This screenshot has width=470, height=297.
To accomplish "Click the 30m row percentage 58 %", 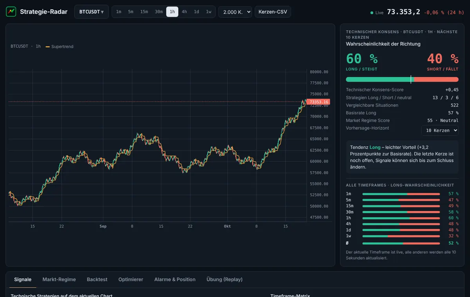I will [454, 212].
